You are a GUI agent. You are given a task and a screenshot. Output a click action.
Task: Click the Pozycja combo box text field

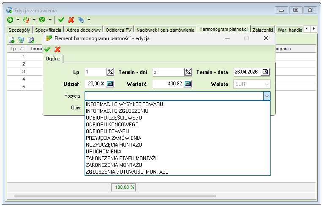174,96
